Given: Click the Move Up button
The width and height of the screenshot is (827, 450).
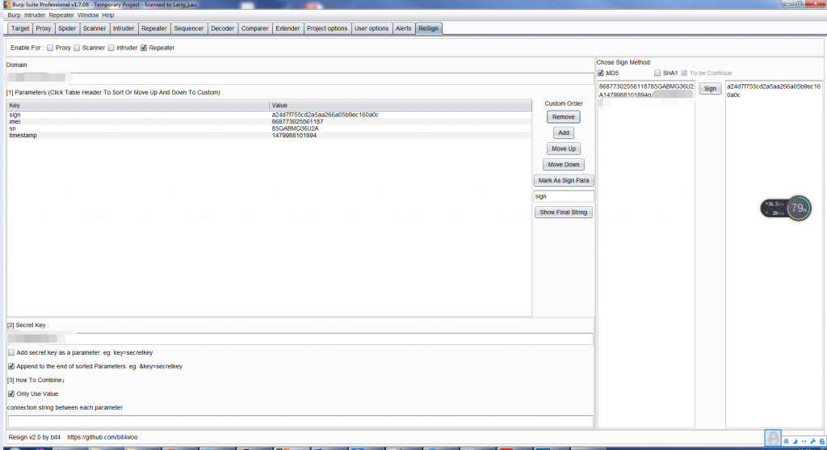Looking at the screenshot, I should pyautogui.click(x=563, y=148).
